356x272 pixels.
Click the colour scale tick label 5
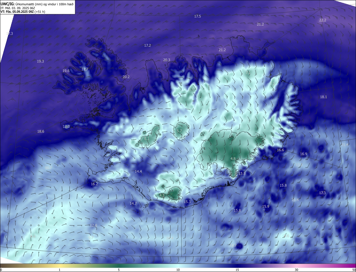119,270
